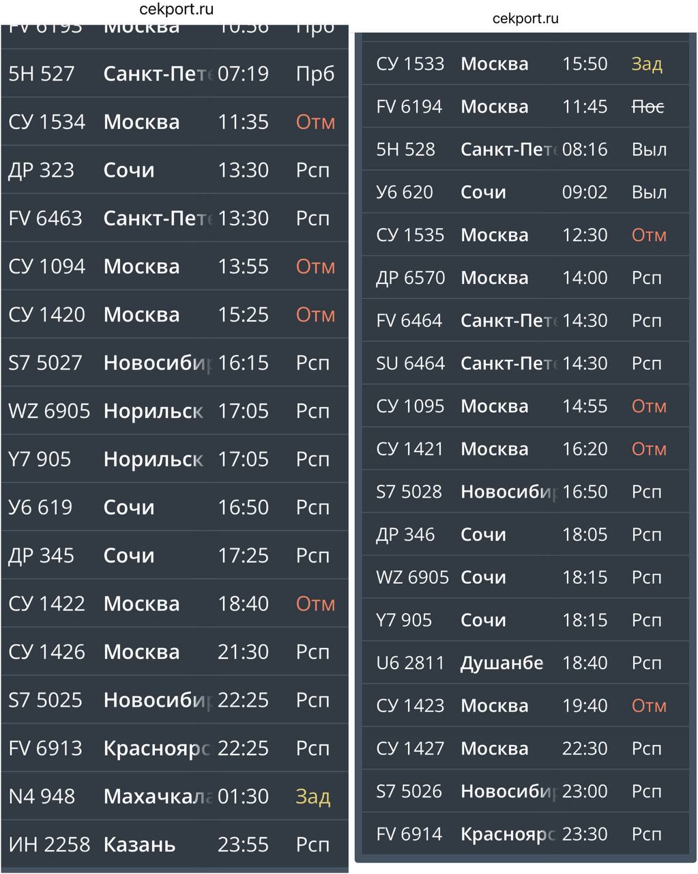698x874 pixels.
Task: Tap the FV 6463 Санкт-Петербург arrival row
Action: pyautogui.click(x=175, y=218)
